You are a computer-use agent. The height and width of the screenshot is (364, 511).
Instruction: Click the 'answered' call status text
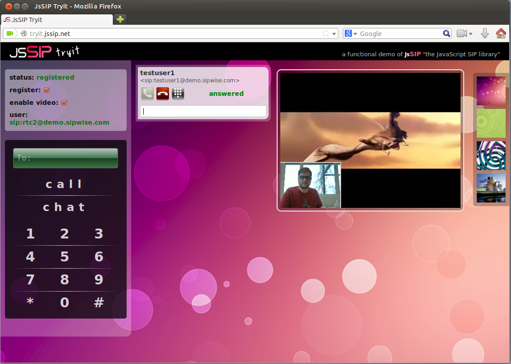(x=226, y=94)
